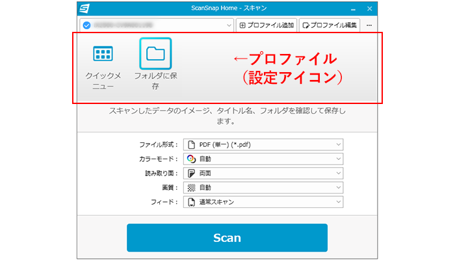Open the ファイル形式 dropdown
The image size is (455, 260).
[263, 144]
